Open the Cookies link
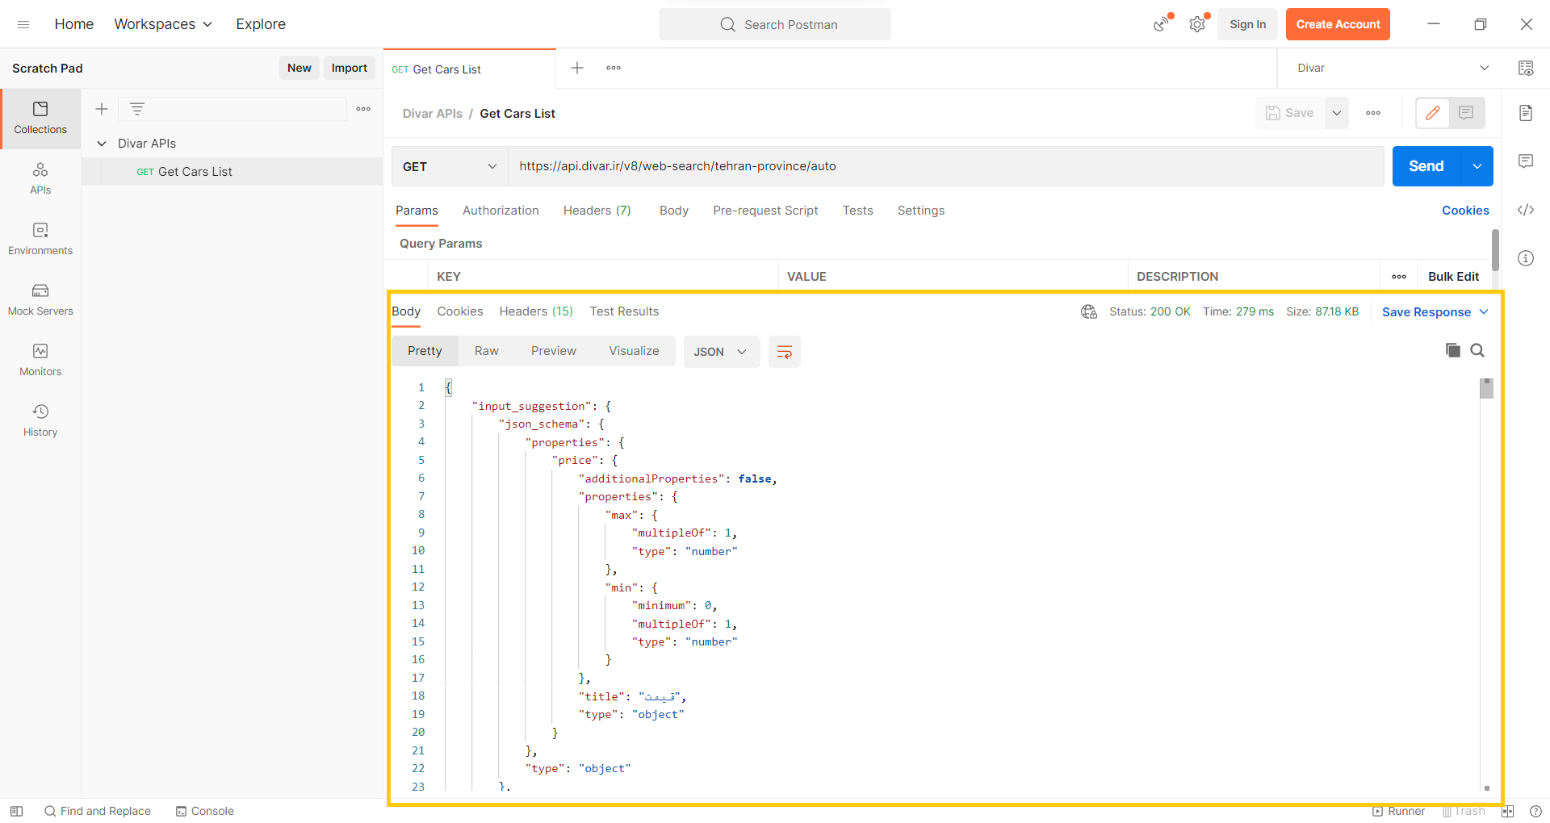Image resolution: width=1550 pixels, height=823 pixels. pyautogui.click(x=1465, y=211)
